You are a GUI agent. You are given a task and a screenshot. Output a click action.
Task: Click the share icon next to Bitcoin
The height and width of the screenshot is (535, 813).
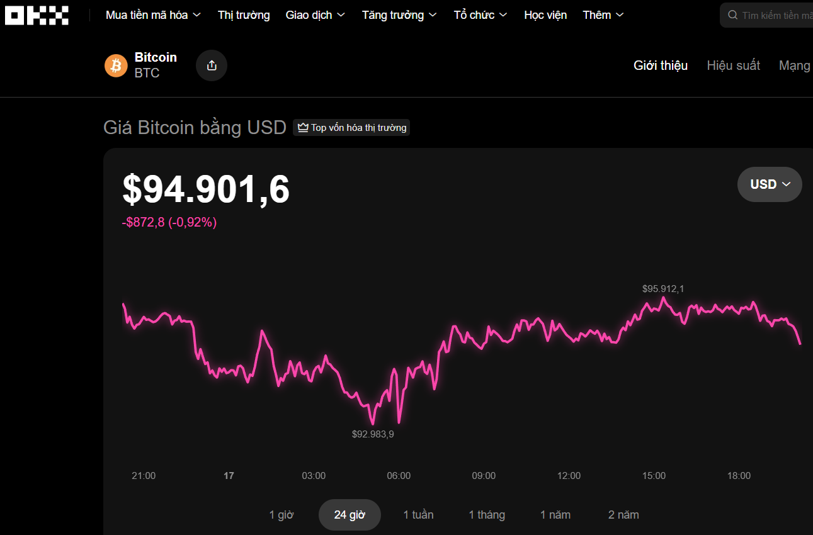pos(212,65)
